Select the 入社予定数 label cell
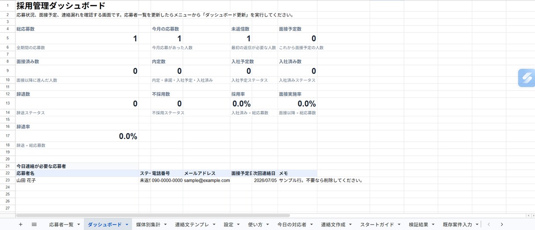This screenshot has width=535, height=230. tap(241, 62)
